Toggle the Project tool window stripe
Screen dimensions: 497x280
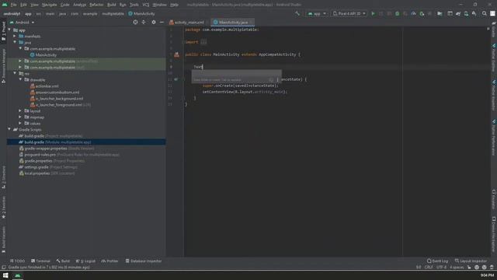point(3,31)
